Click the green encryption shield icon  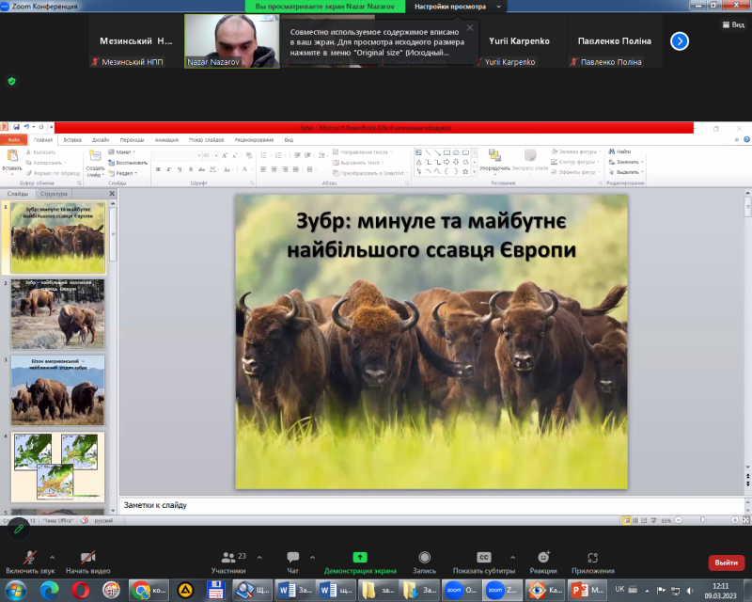11,81
